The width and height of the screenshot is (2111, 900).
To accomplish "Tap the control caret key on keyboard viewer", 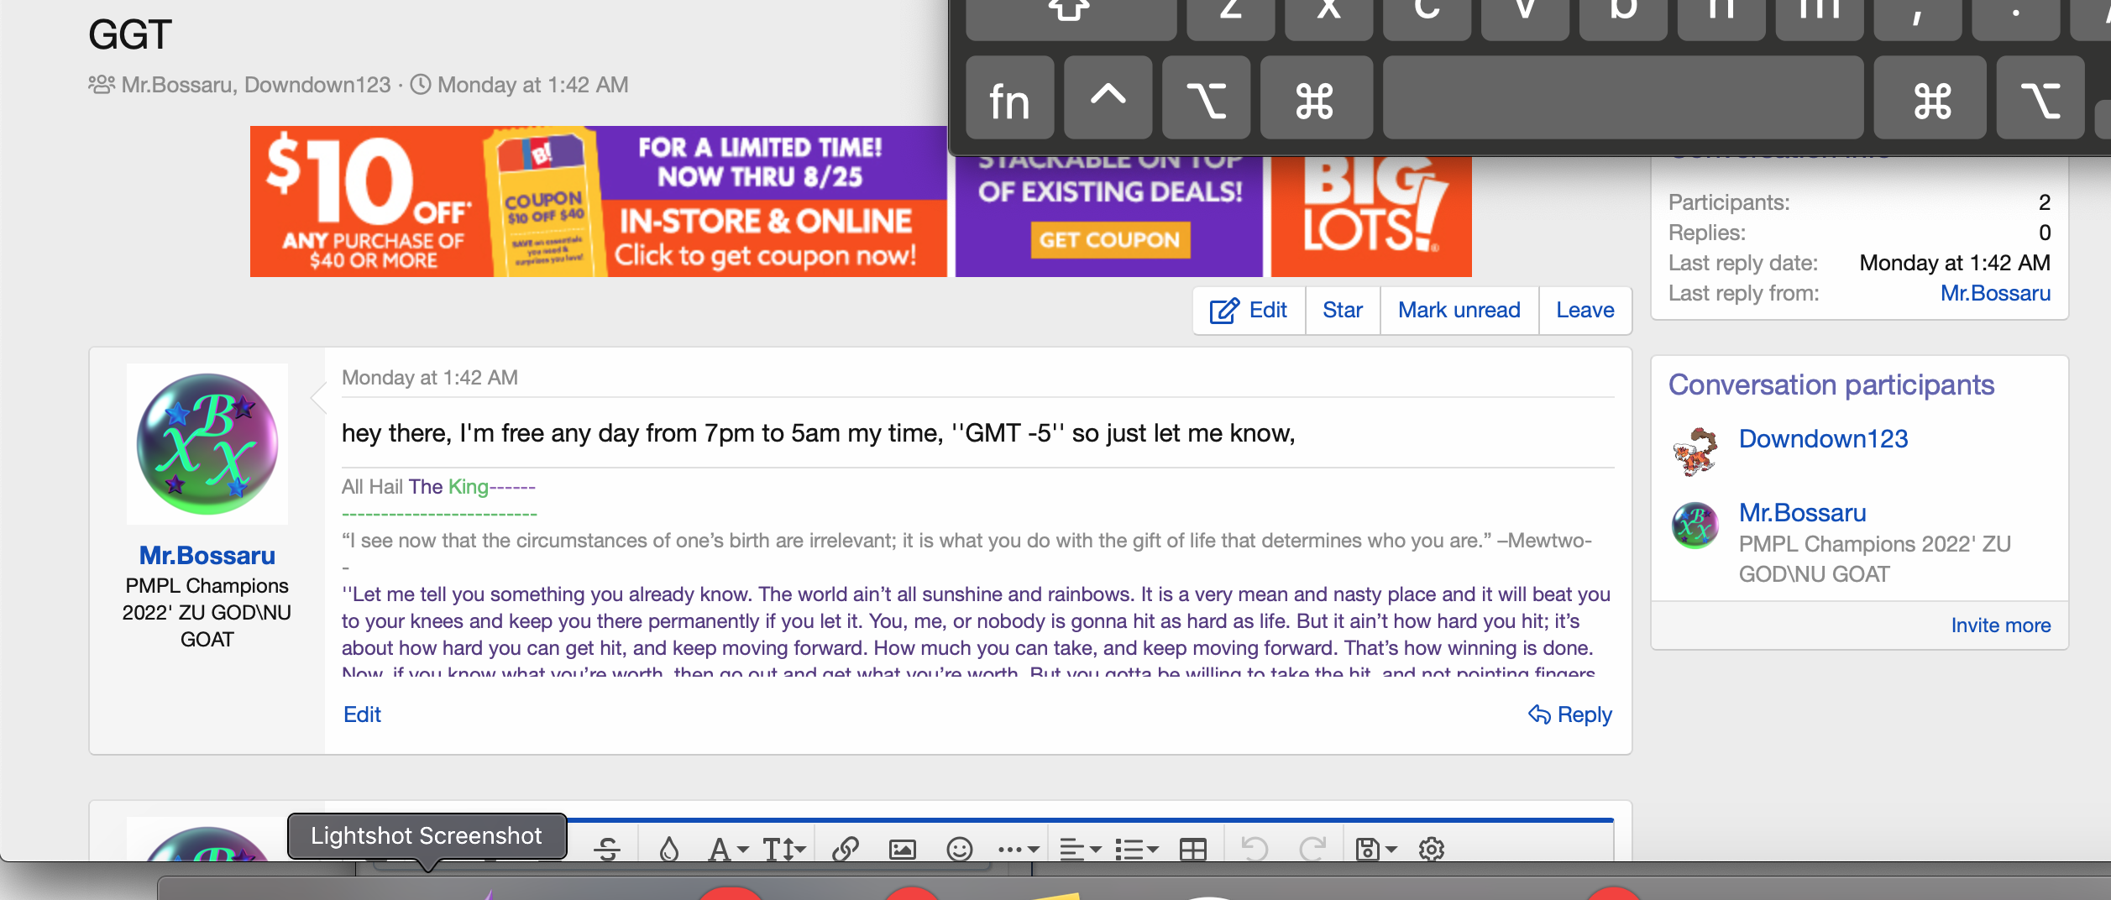I will point(1108,99).
